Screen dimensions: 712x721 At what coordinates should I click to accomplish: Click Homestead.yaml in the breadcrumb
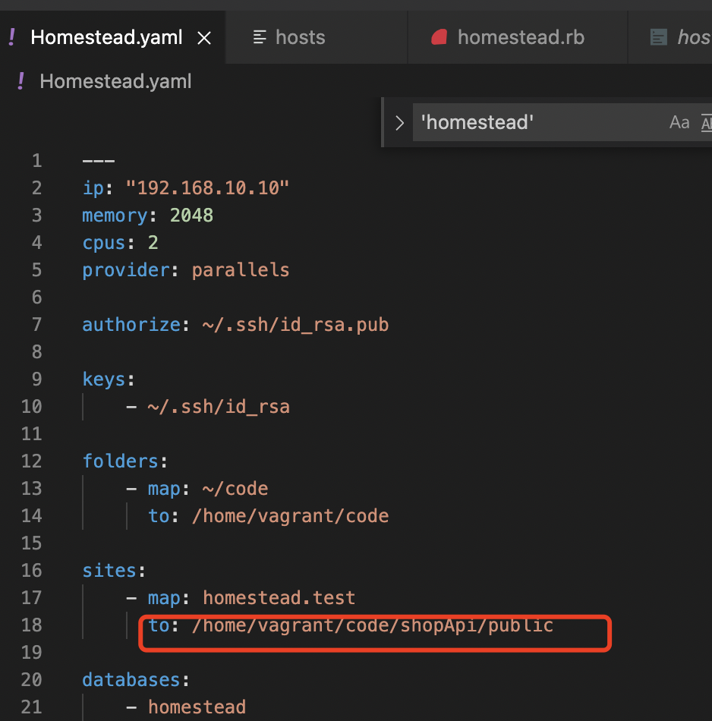pyautogui.click(x=115, y=81)
